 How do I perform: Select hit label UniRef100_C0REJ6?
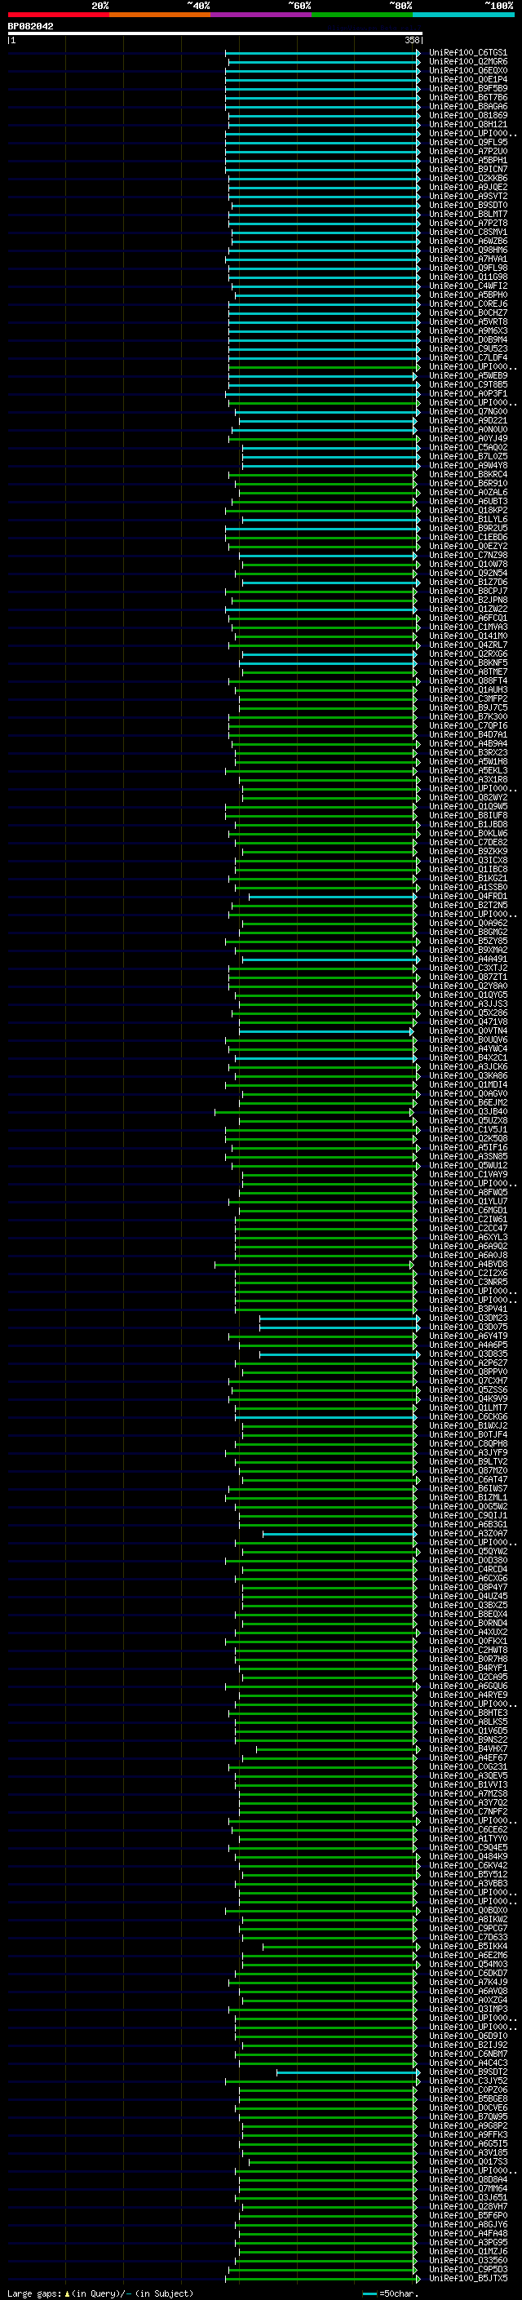pyautogui.click(x=467, y=304)
